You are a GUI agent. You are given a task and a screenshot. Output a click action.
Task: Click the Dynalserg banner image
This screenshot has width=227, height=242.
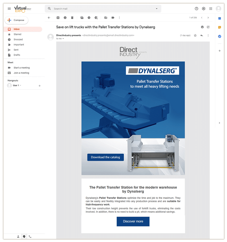[x=133, y=118]
